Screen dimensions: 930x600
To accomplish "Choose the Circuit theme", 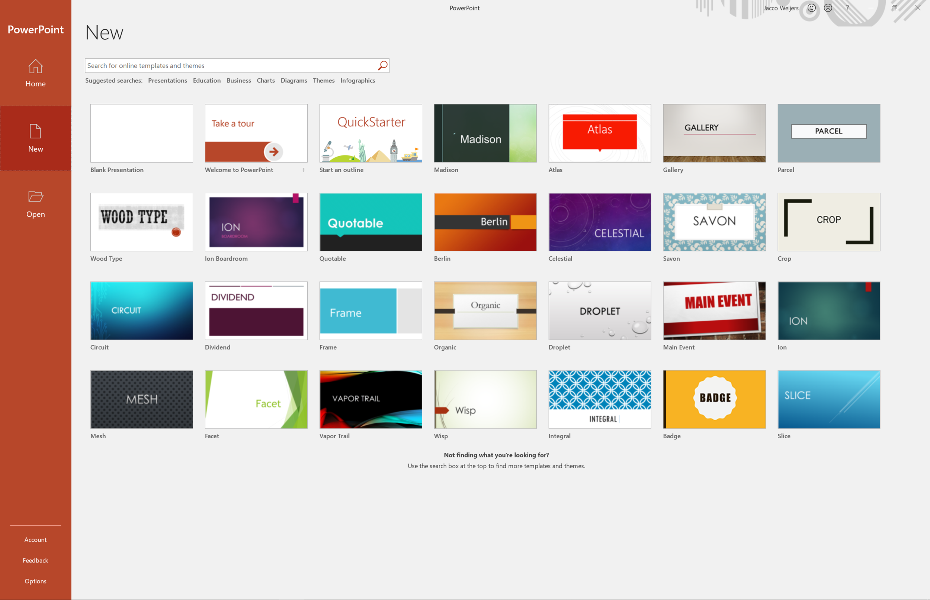I will click(141, 311).
